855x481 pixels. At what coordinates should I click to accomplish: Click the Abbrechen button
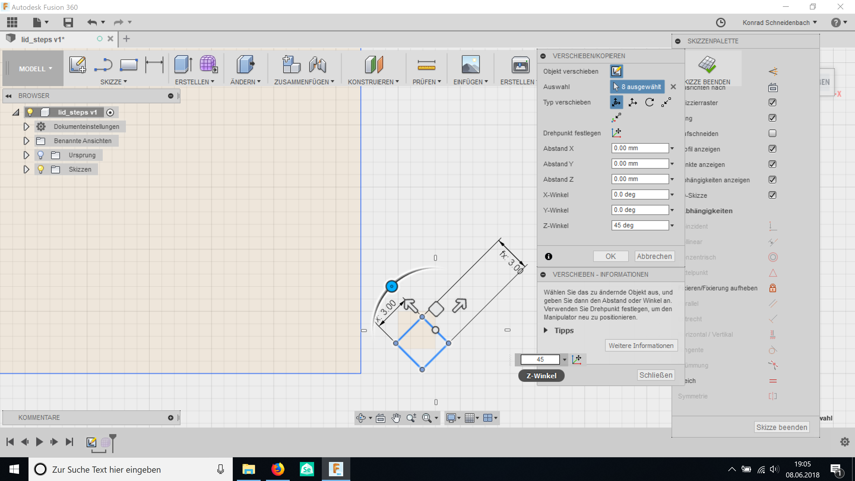point(654,256)
